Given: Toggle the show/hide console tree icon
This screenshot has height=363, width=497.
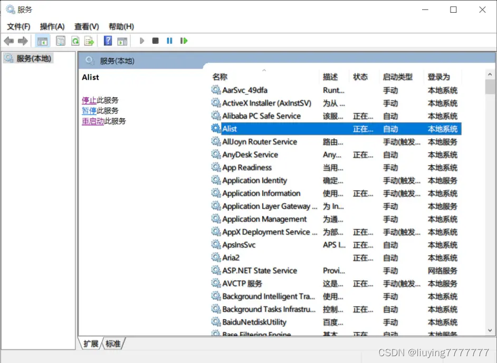Looking at the screenshot, I should point(42,41).
